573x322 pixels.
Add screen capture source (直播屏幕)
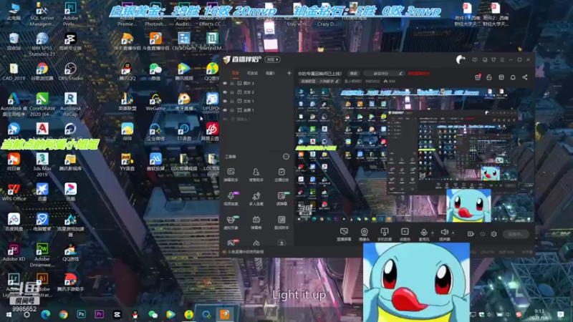click(344, 234)
